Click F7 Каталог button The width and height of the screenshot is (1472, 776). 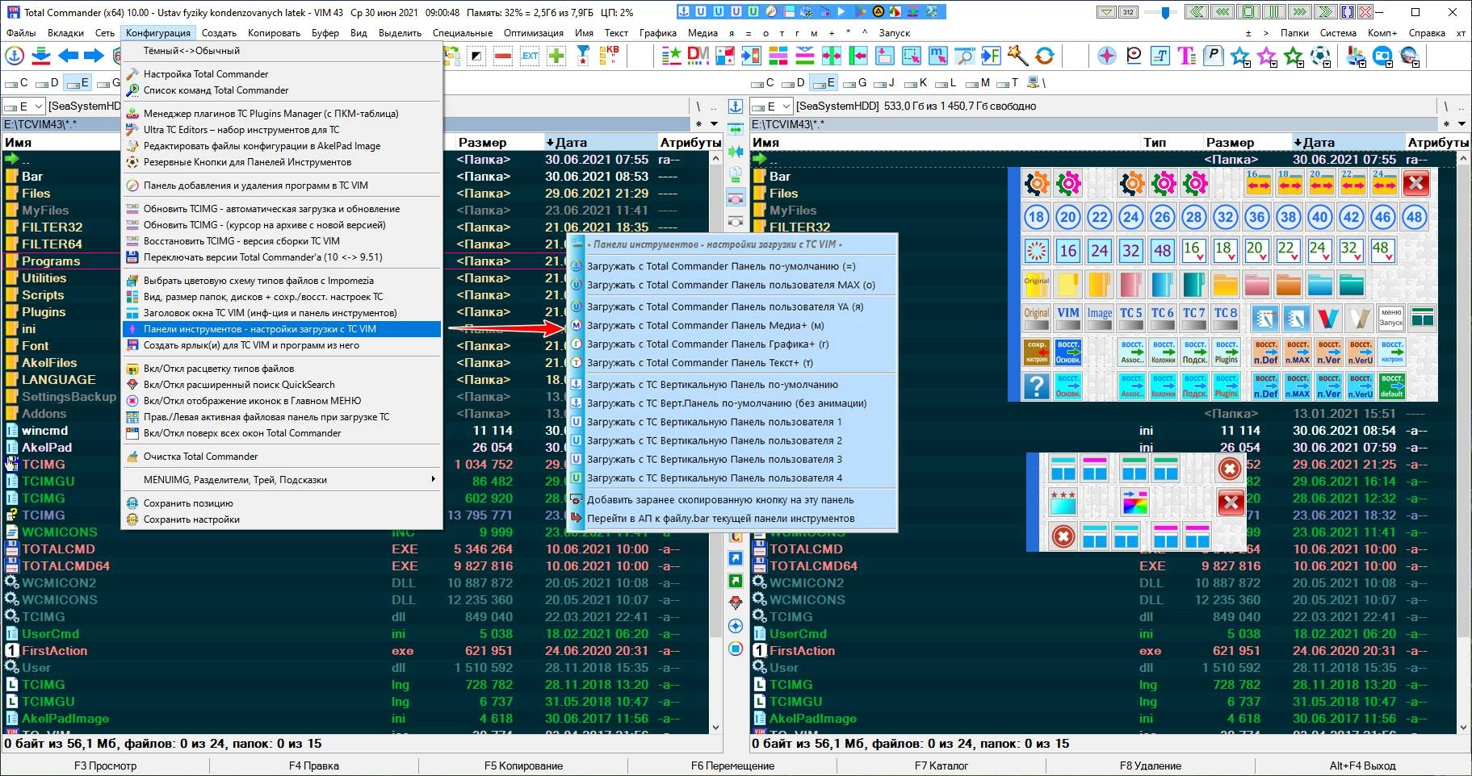pos(941,766)
